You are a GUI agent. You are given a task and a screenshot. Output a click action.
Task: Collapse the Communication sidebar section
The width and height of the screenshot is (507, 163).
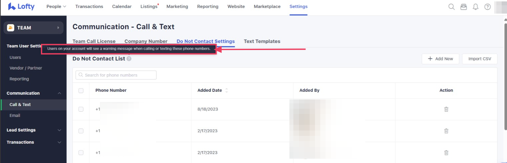tap(59, 93)
